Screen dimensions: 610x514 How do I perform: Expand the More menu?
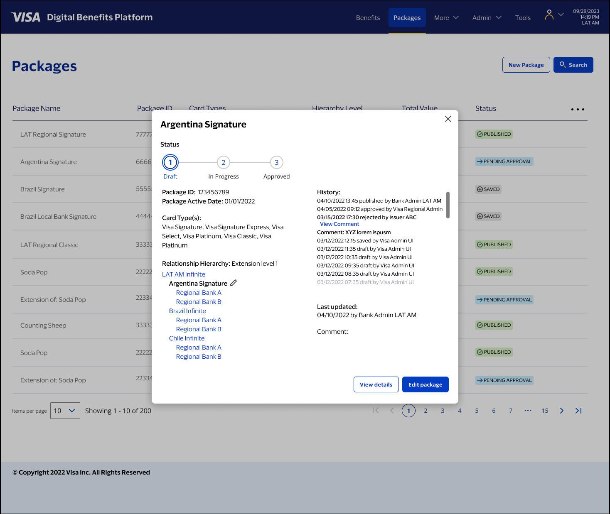click(446, 18)
